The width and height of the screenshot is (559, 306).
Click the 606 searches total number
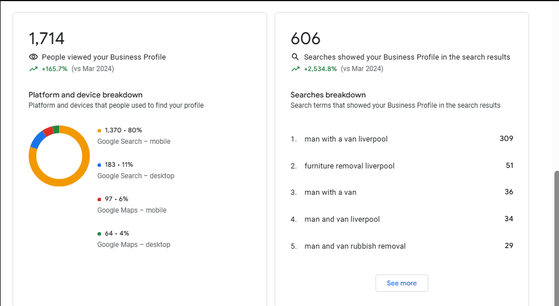click(x=306, y=39)
